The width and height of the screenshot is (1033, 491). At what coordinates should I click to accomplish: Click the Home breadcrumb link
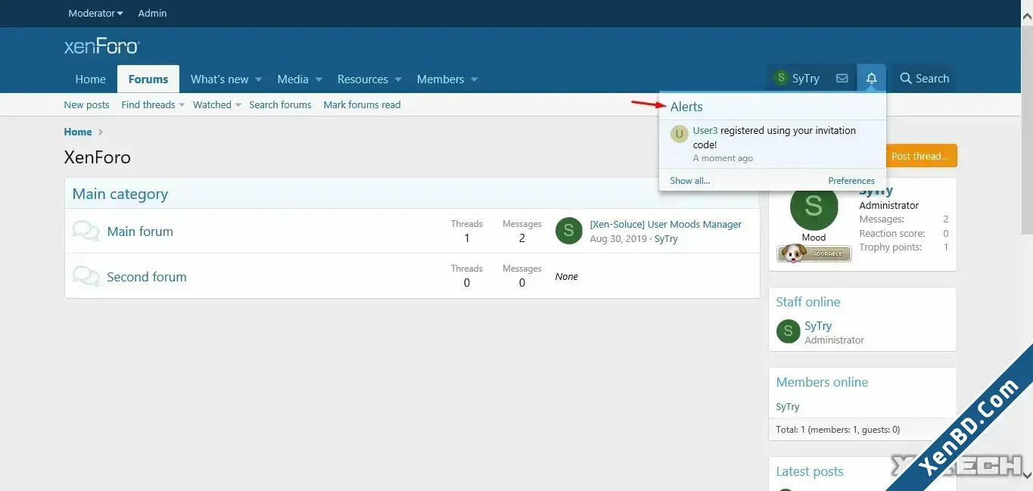78,132
